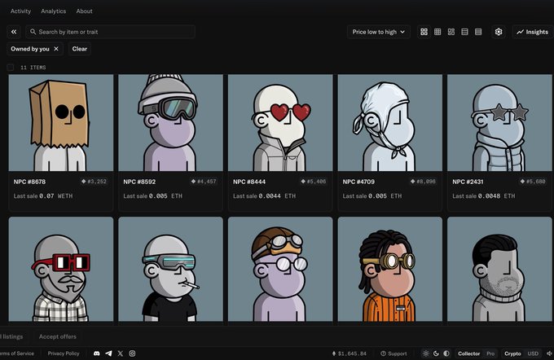
Task: Click rarity rank #3,252 on NPC #8678
Action: 94,182
